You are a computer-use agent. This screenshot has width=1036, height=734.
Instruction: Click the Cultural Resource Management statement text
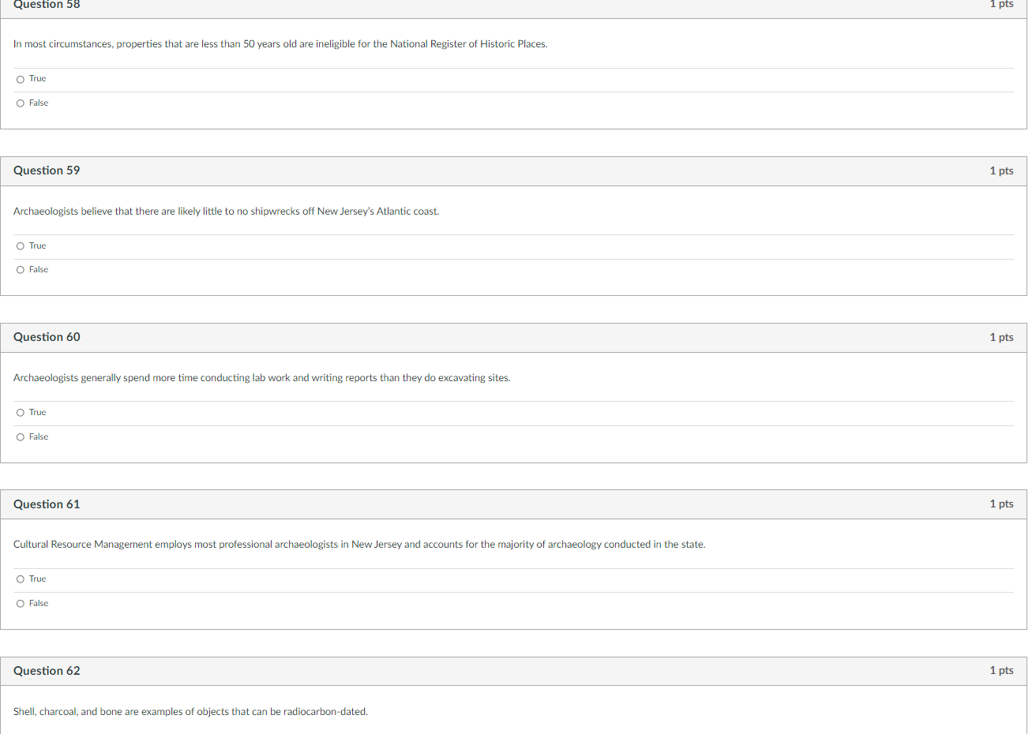pos(359,545)
